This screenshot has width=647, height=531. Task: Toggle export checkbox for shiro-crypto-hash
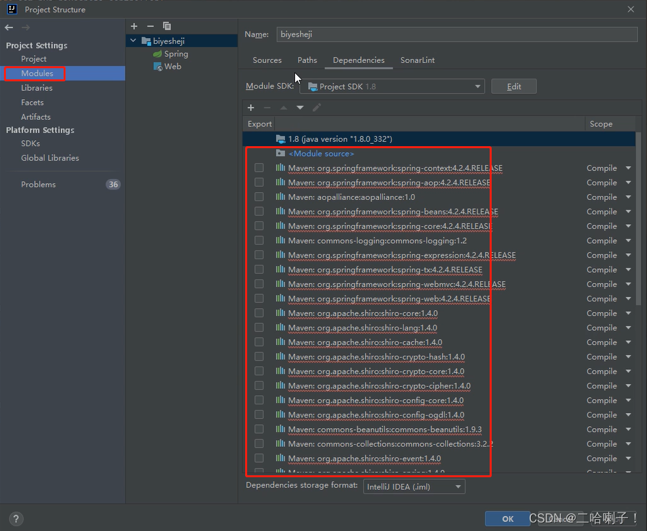[259, 357]
